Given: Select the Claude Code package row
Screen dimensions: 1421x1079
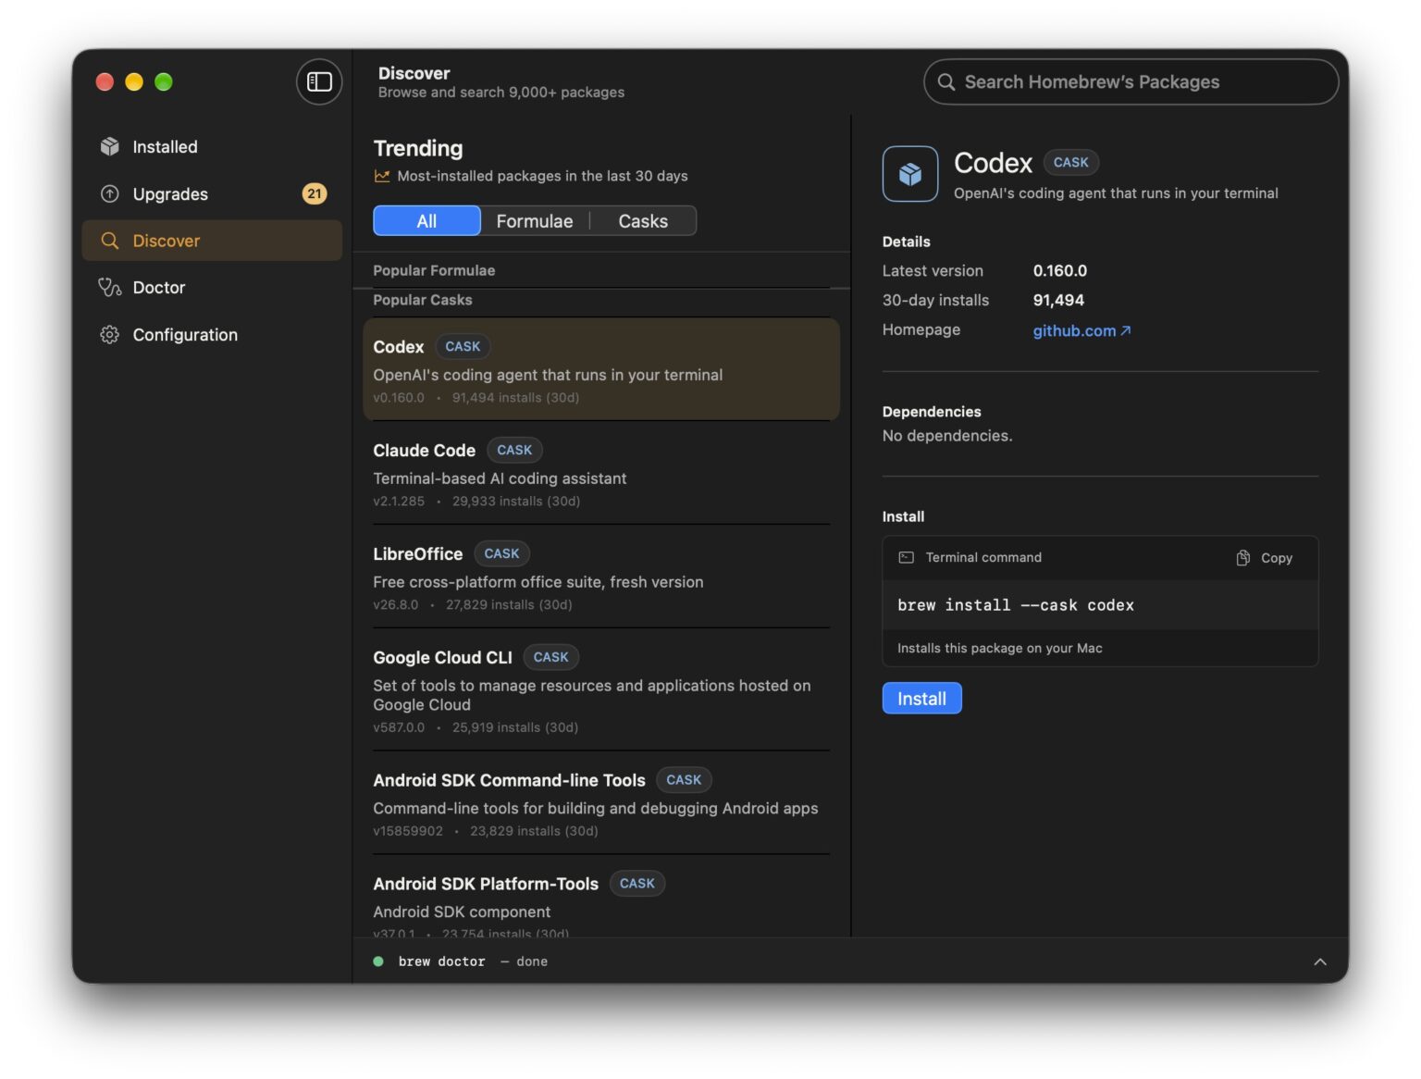Looking at the screenshot, I should pos(601,474).
